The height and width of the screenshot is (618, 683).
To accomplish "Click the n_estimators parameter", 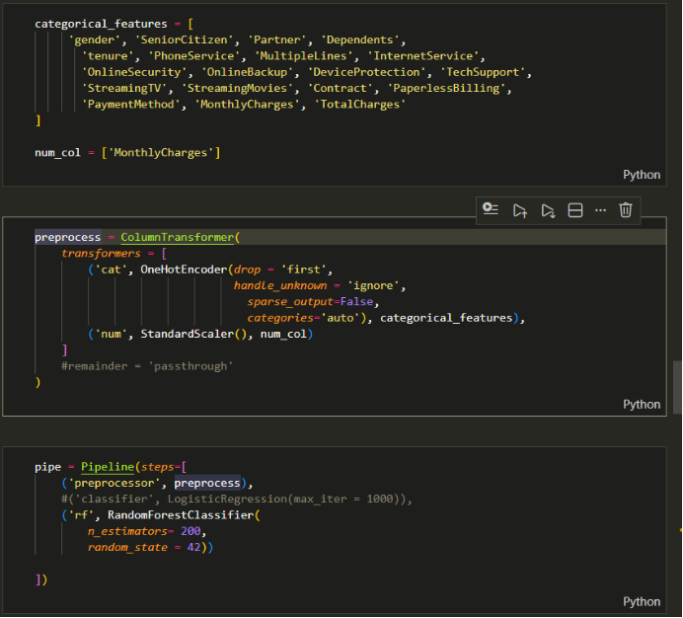I will pos(127,532).
